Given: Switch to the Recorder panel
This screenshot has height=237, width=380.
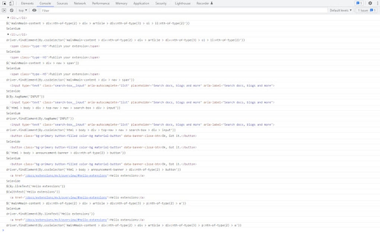Looking at the screenshot, I should click(203, 3).
